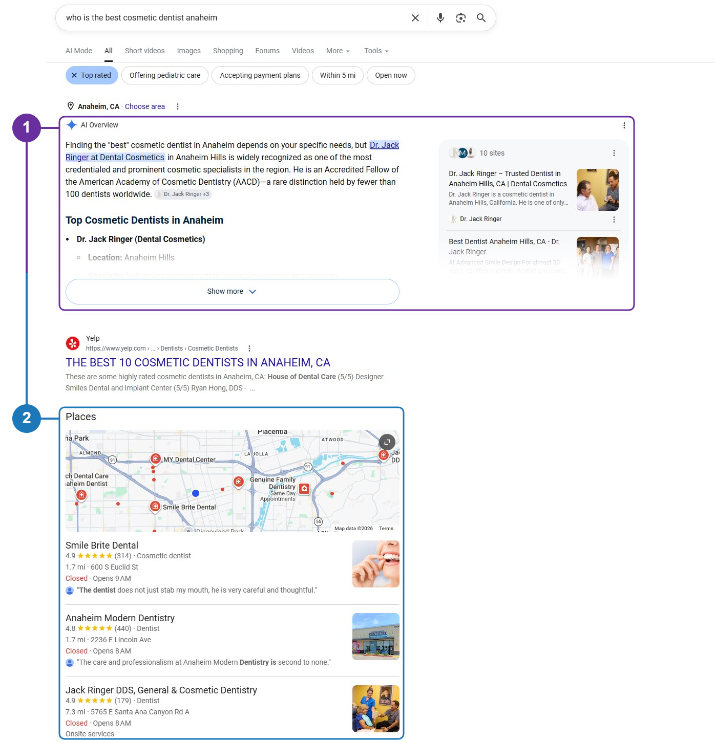Click the Jack Ringer DDS office photo thumbnail
715x742 pixels.
coord(376,709)
